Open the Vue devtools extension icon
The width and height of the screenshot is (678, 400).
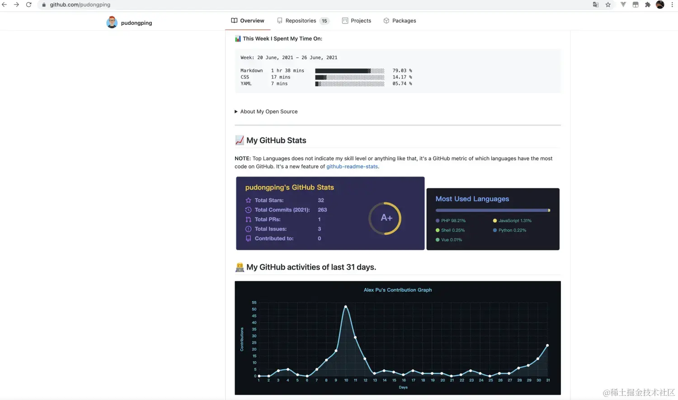pos(623,5)
